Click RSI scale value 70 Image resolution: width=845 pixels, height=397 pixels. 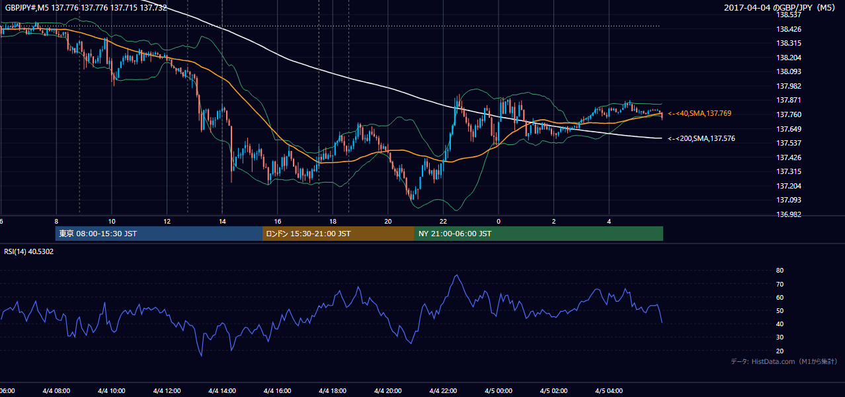(780, 284)
